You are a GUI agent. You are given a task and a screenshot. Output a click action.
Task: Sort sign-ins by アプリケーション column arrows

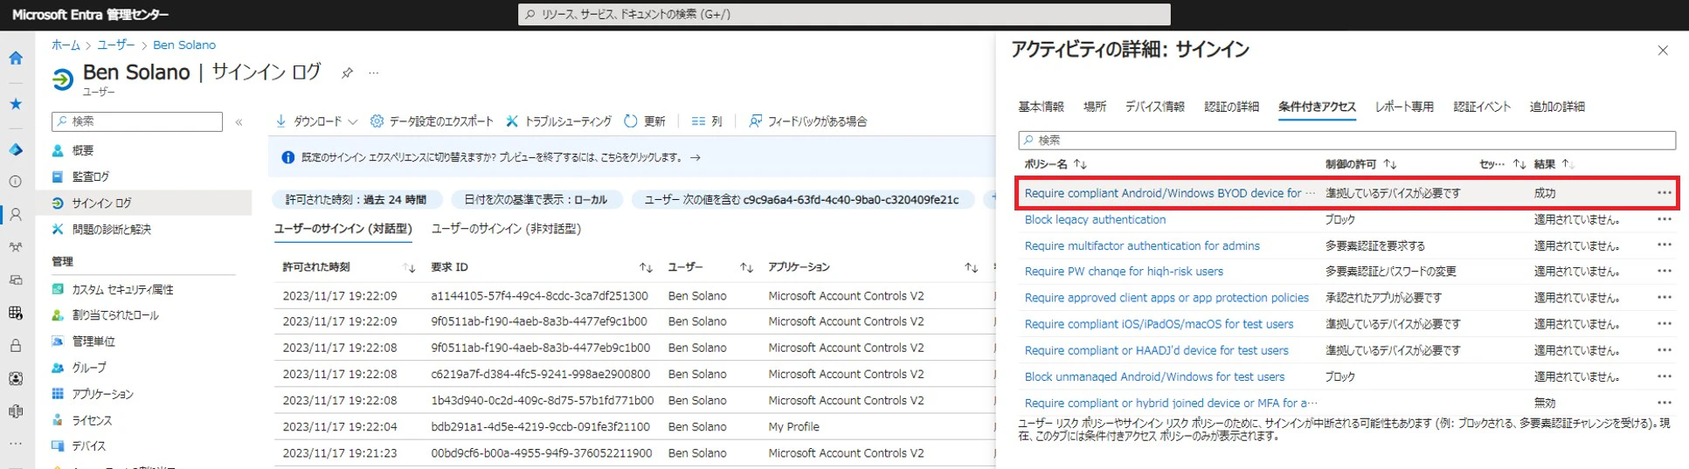click(971, 267)
